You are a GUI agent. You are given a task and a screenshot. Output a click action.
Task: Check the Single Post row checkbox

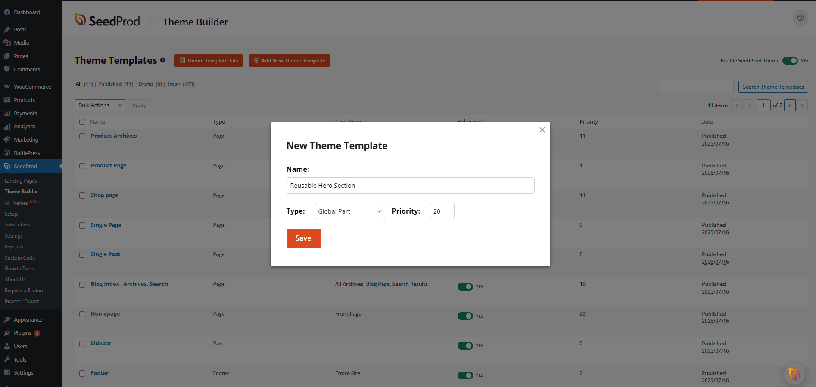pyautogui.click(x=82, y=255)
